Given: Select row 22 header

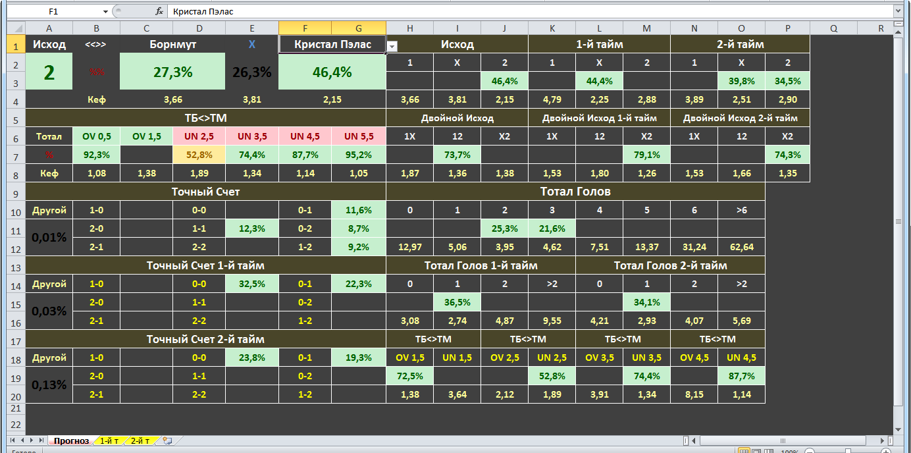Looking at the screenshot, I should 16,424.
